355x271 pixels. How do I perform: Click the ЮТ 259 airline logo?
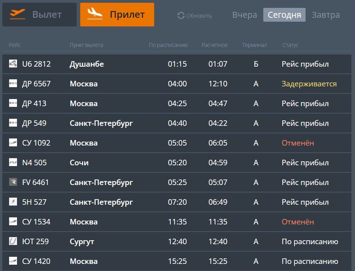point(13,241)
